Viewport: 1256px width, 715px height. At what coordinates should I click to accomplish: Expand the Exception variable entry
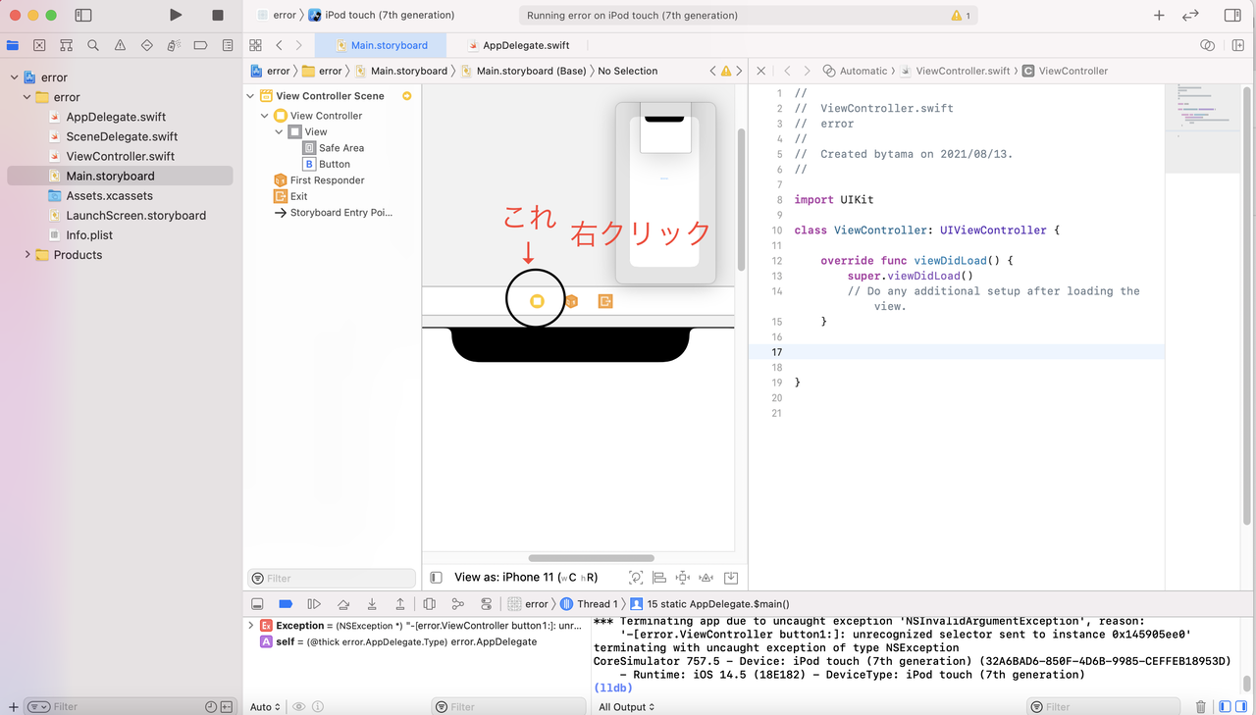253,625
